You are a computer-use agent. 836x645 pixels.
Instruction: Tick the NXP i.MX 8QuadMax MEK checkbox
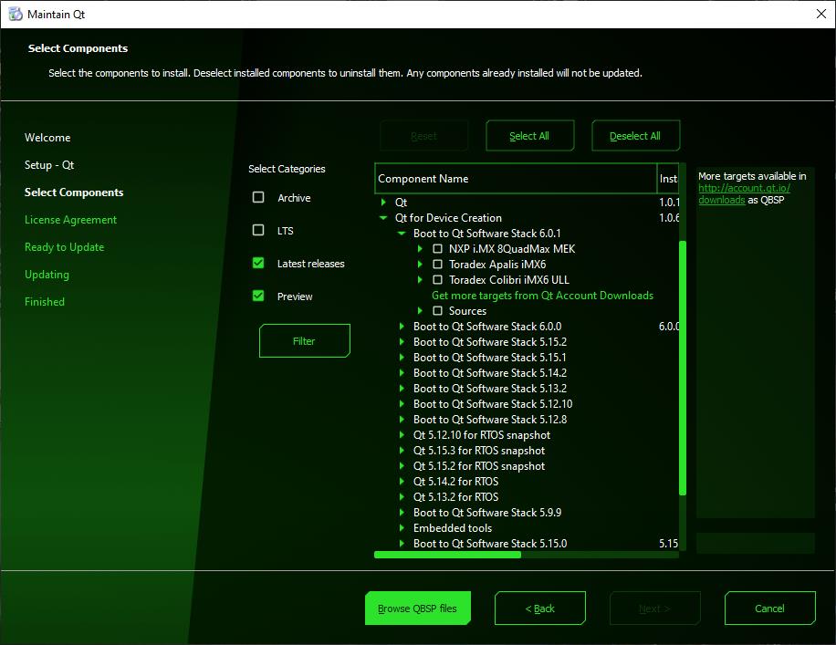pos(438,249)
